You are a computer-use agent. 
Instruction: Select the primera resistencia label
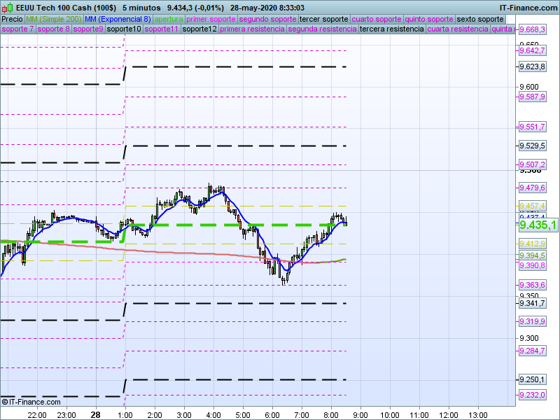pos(252,29)
